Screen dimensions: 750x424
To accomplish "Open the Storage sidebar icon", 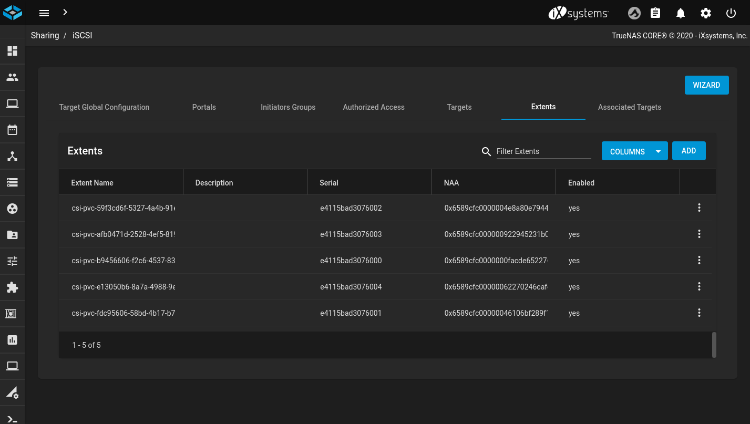I will pyautogui.click(x=12, y=182).
